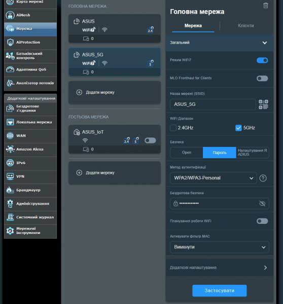Show password with the eye icon
The width and height of the screenshot is (283, 304).
point(262,203)
